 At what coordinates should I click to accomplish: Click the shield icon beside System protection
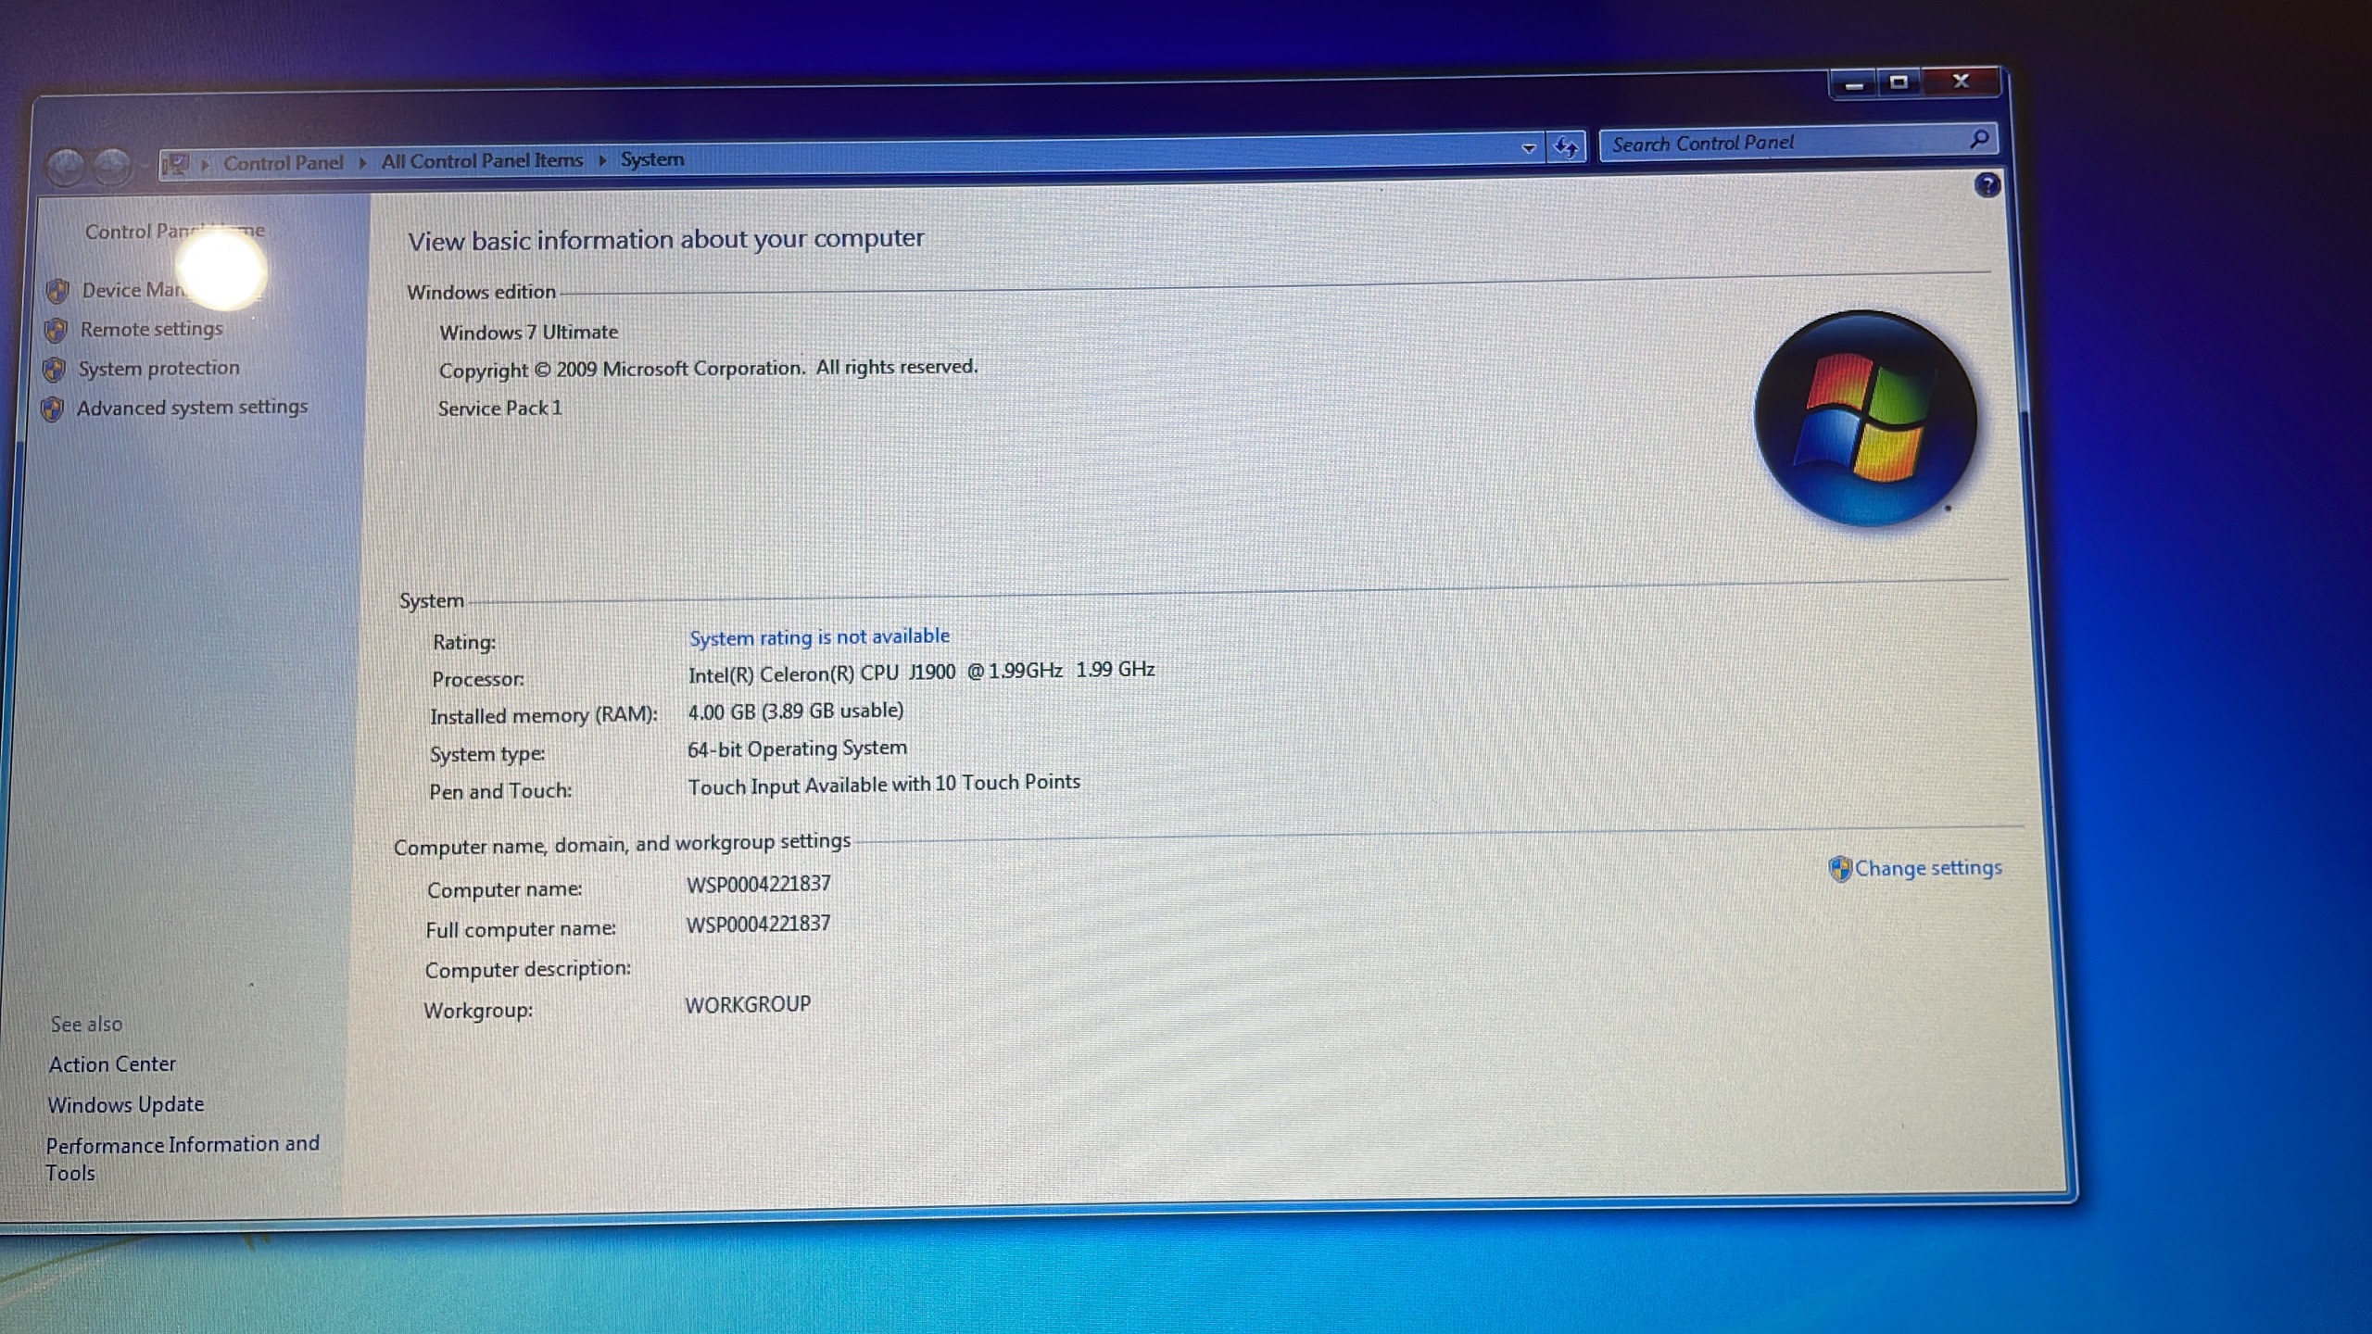point(55,370)
